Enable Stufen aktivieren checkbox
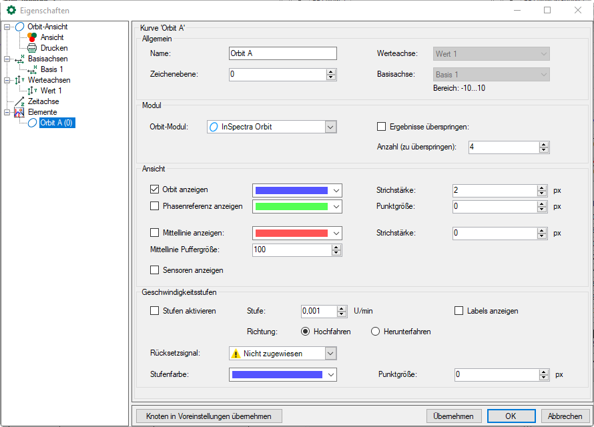The height and width of the screenshot is (427, 594). click(155, 311)
